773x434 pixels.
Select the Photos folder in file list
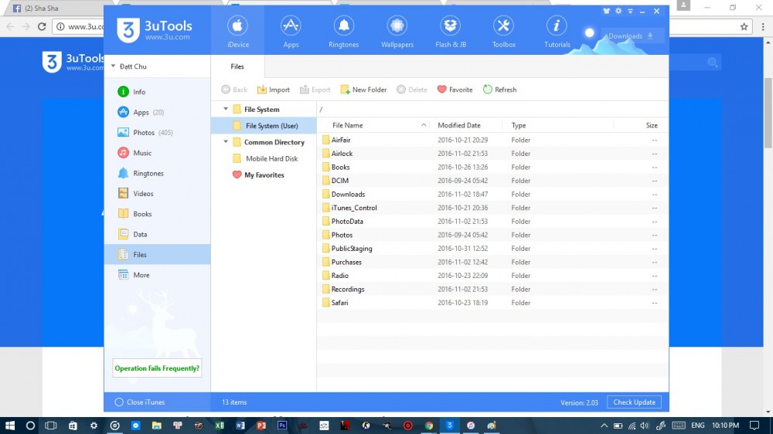(x=492, y=235)
